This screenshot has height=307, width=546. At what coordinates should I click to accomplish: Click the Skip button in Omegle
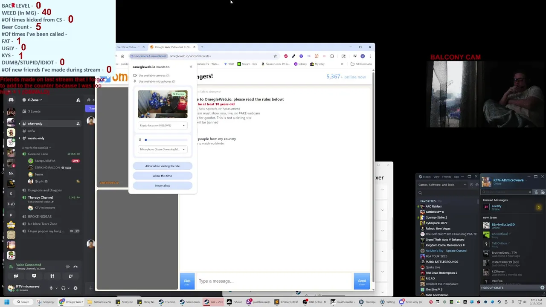tap(187, 281)
